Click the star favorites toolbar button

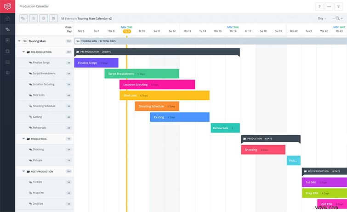34,18
